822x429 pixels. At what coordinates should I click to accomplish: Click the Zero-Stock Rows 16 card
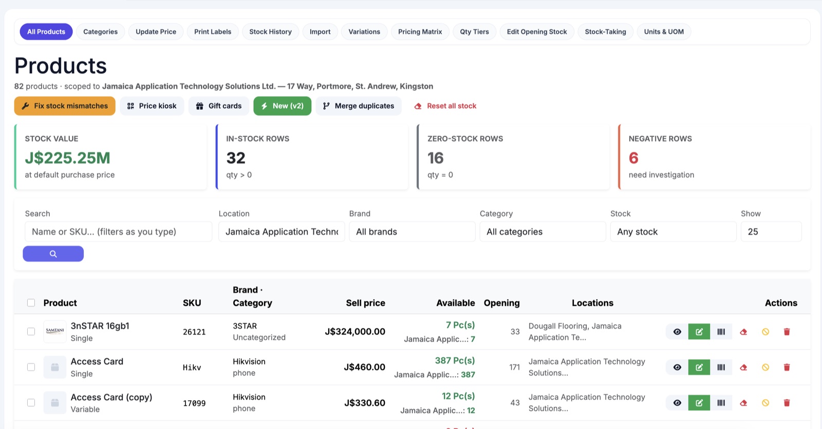click(513, 157)
